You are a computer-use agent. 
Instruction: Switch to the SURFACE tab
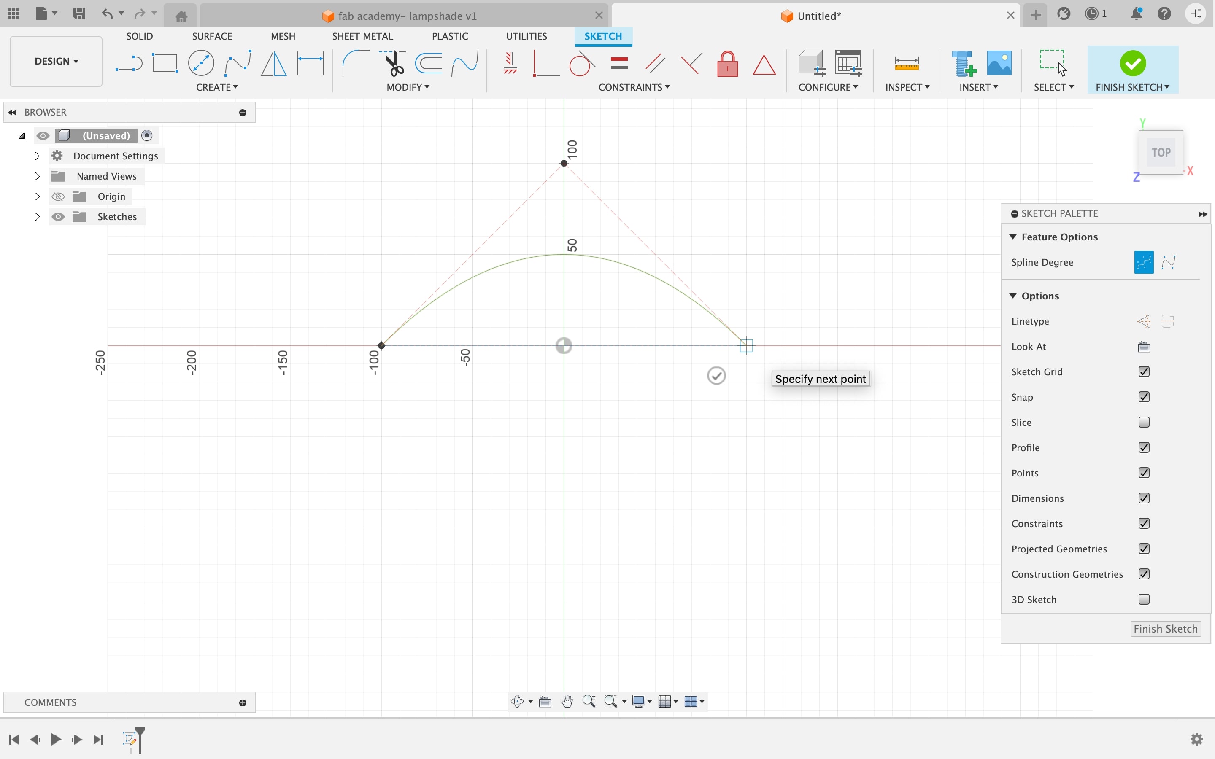point(212,36)
